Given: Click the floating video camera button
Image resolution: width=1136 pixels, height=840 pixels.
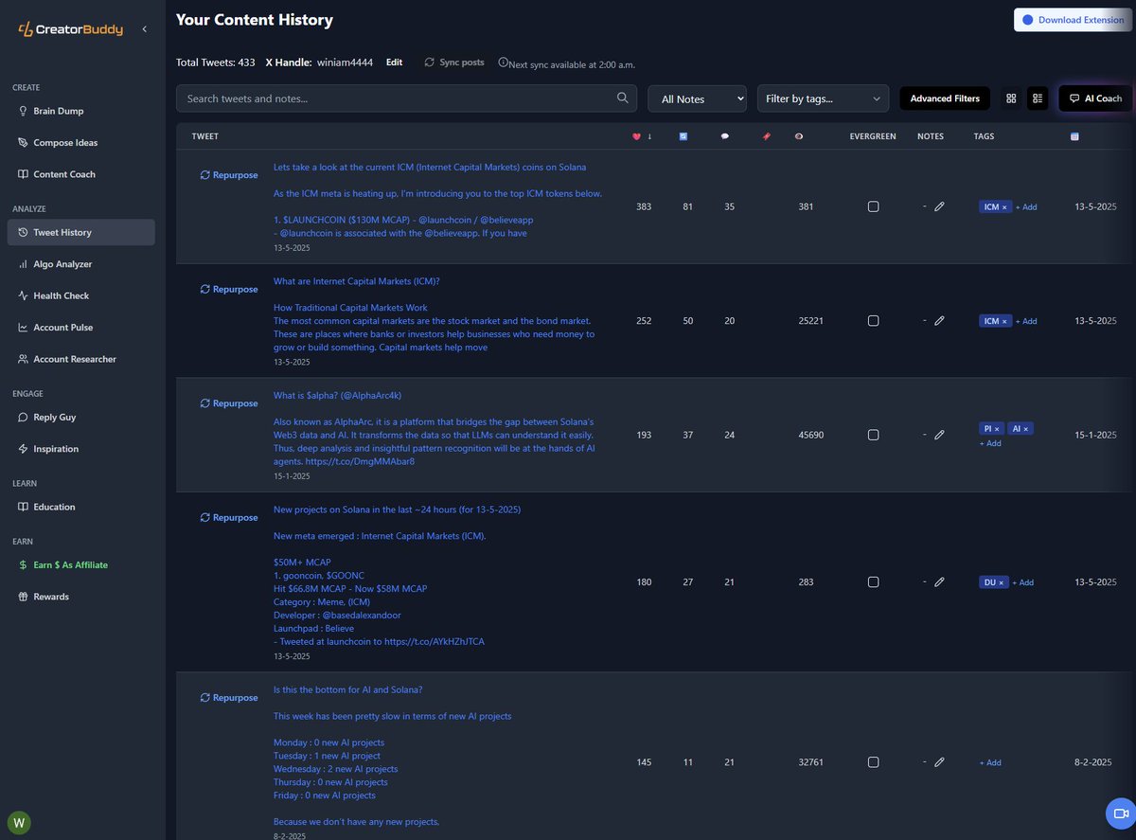Looking at the screenshot, I should [x=1122, y=813].
